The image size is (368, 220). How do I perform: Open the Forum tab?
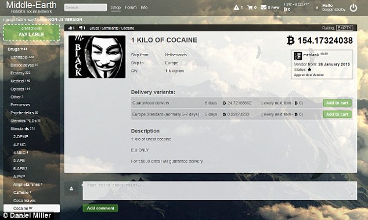[x=131, y=8]
